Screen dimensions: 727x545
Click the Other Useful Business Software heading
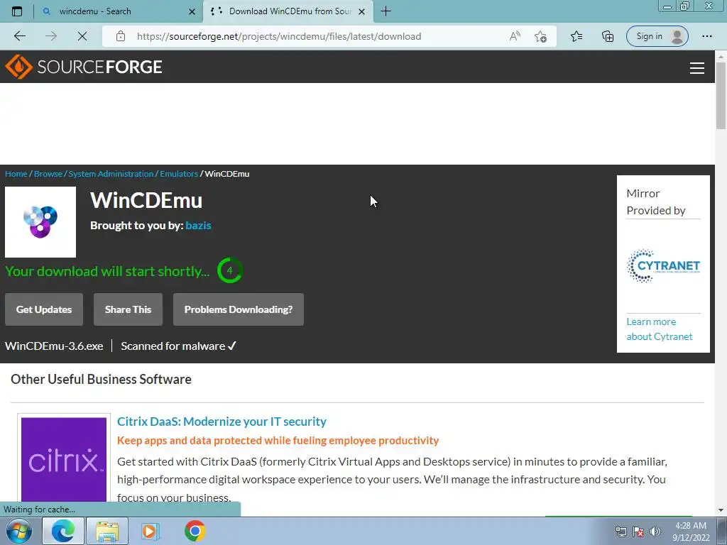[x=101, y=379]
